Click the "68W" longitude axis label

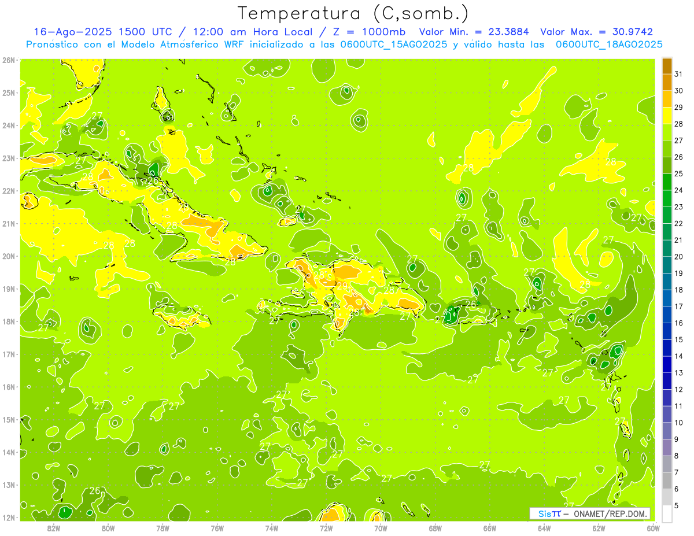click(x=435, y=528)
